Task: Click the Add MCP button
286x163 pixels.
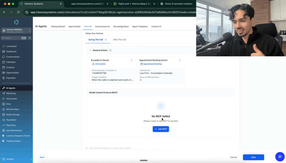Action: click(x=161, y=129)
